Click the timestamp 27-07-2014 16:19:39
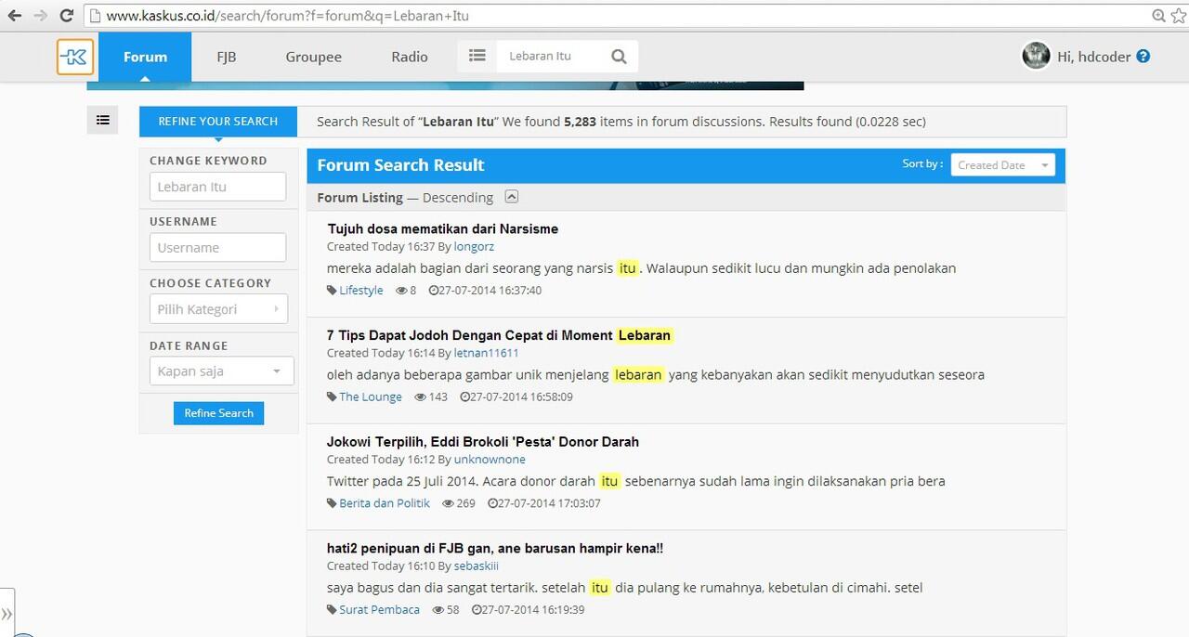1189x637 pixels. pos(533,610)
